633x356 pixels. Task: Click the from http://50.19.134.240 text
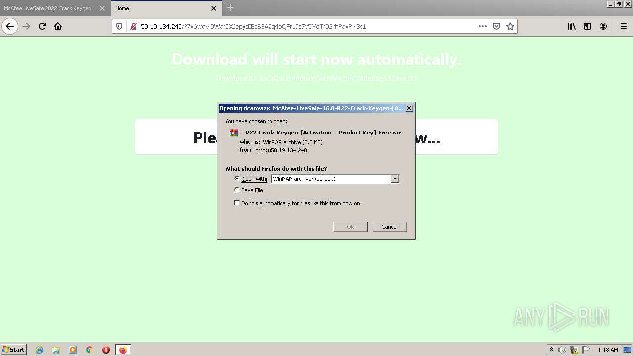[273, 150]
